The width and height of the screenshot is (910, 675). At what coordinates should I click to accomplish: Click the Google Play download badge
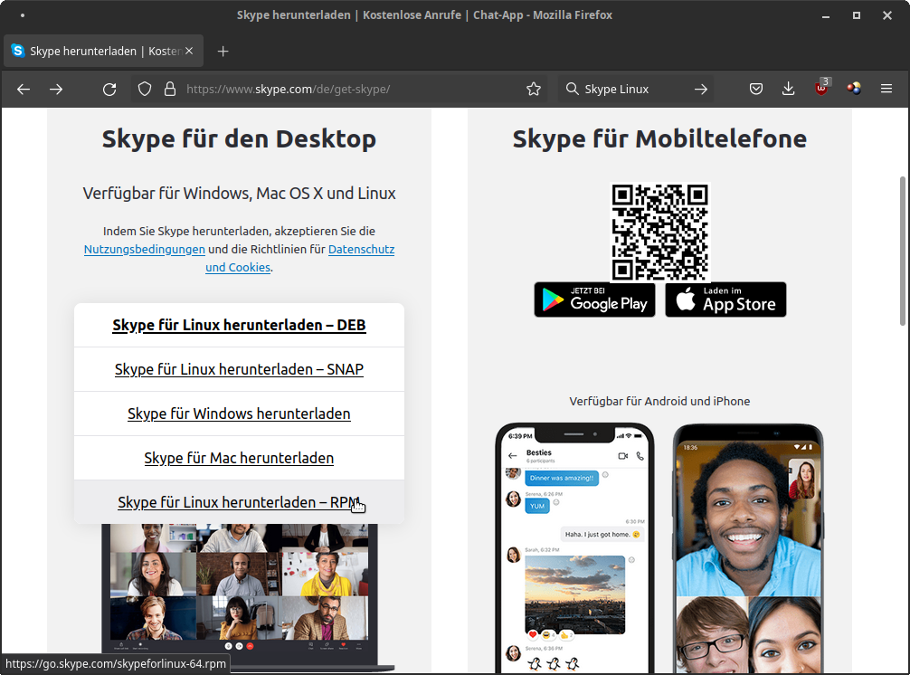pyautogui.click(x=594, y=299)
